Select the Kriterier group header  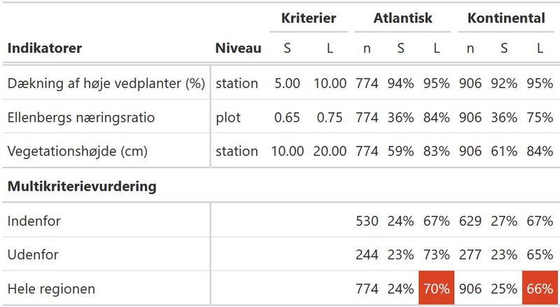point(309,18)
